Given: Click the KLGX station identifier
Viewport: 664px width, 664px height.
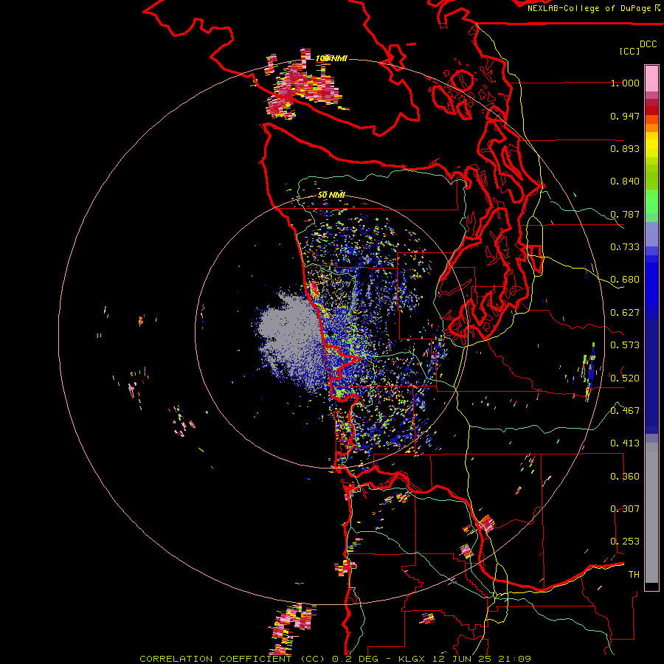Looking at the screenshot, I should click(x=411, y=659).
